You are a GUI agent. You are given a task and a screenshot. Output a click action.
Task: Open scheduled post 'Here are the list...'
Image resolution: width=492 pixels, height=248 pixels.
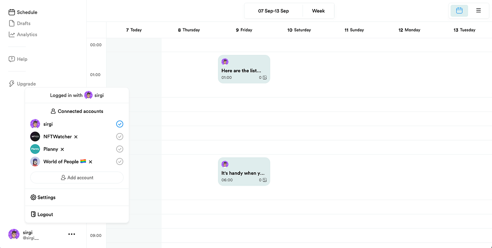244,69
